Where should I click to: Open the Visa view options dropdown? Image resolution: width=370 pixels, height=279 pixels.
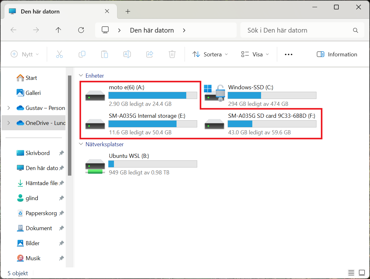[255, 54]
